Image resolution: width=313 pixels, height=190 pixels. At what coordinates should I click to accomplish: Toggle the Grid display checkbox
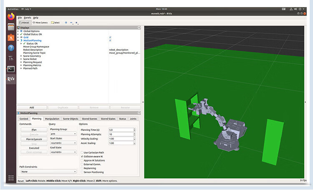coord(110,37)
